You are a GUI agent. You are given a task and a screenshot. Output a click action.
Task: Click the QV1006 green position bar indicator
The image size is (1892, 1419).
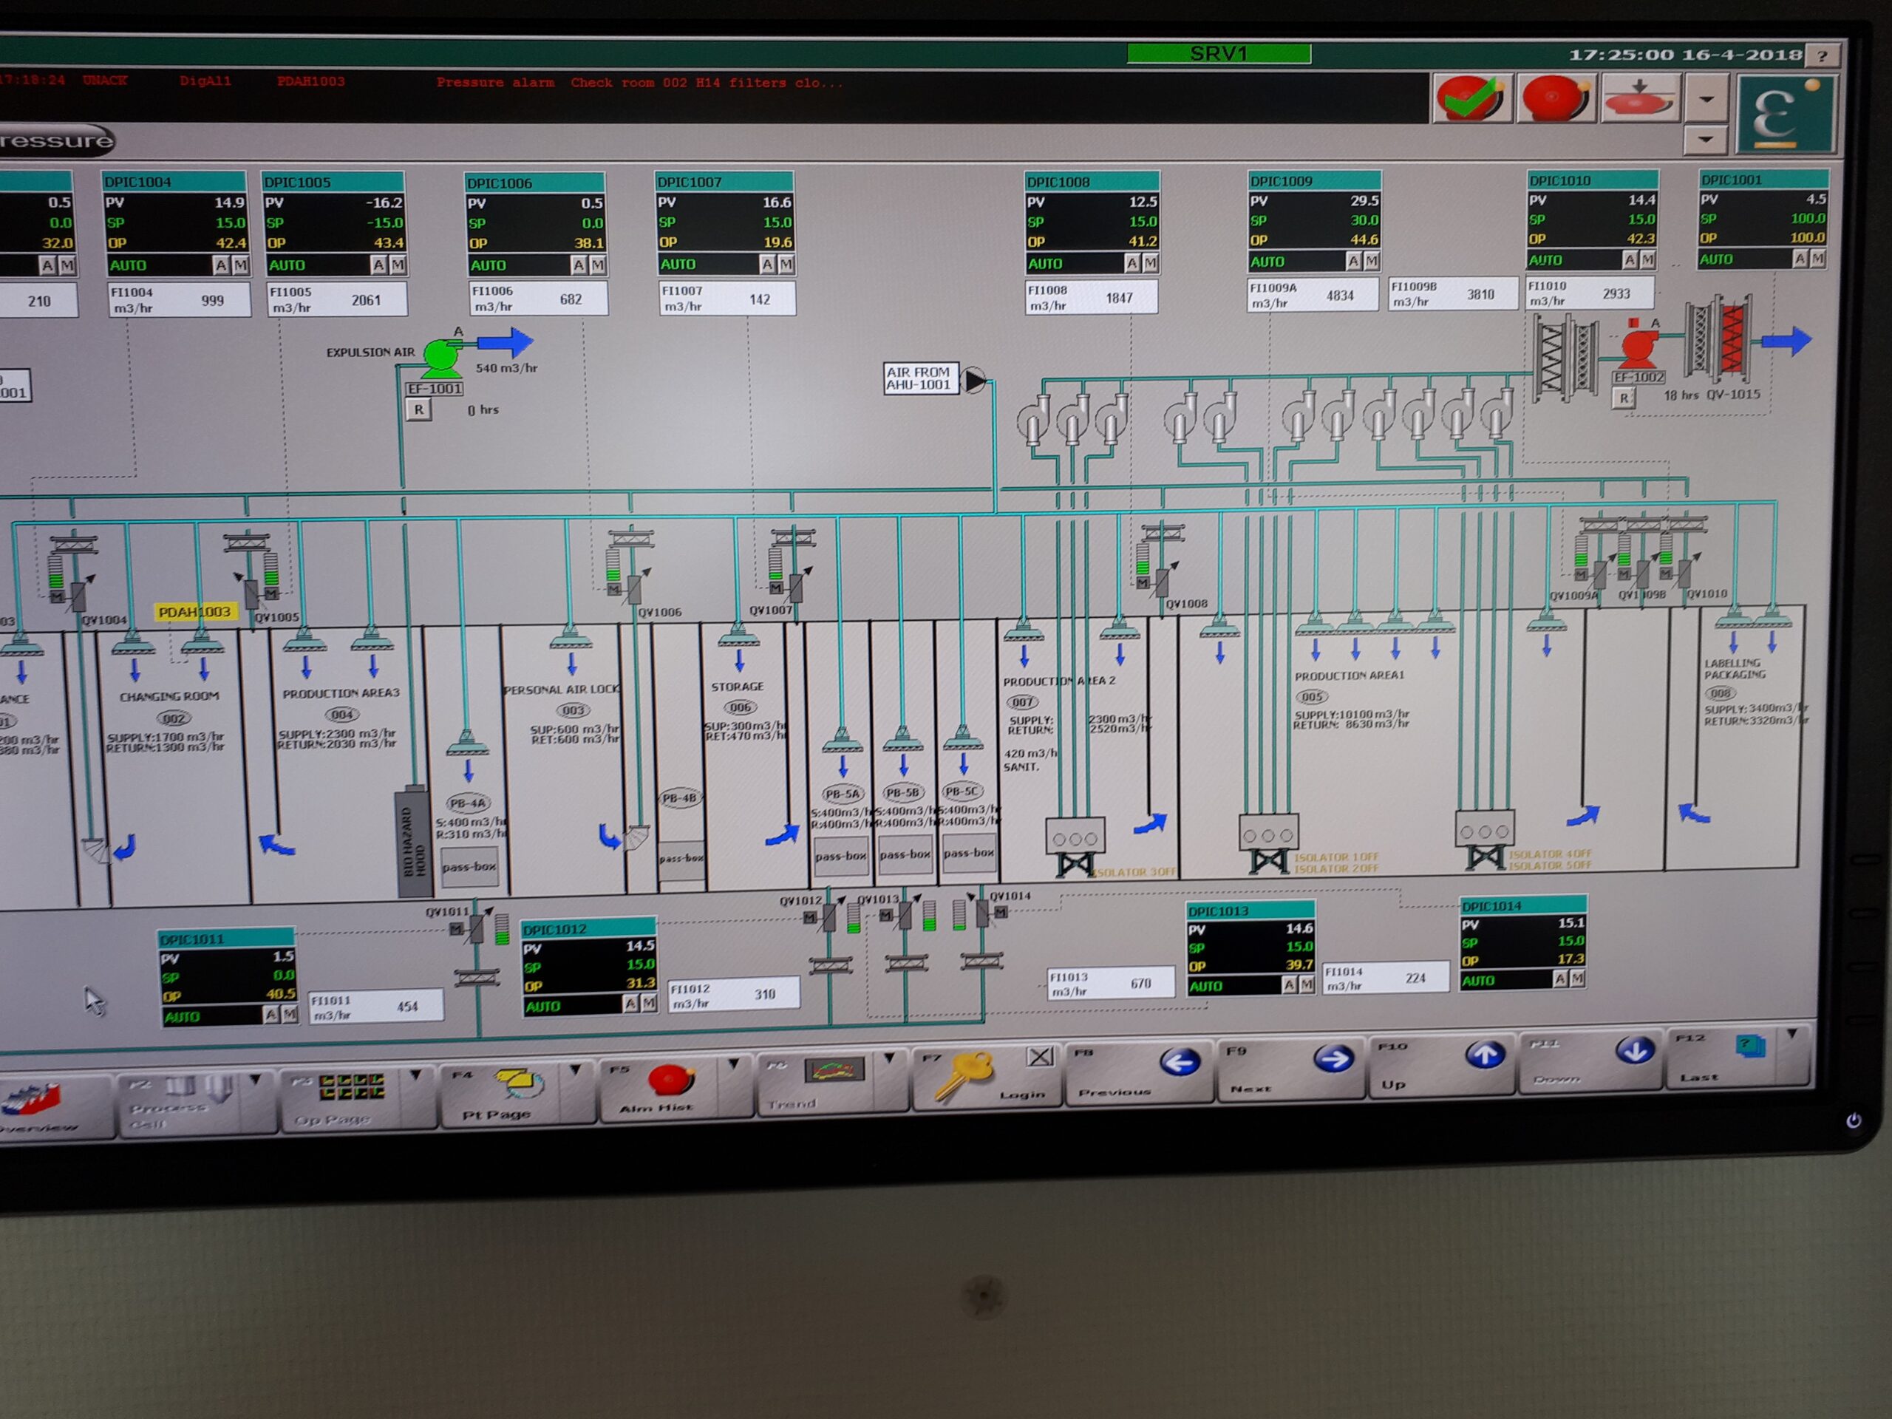(x=613, y=566)
